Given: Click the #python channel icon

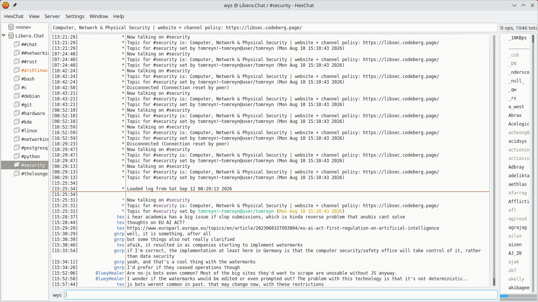Looking at the screenshot, I should click(x=17, y=156).
